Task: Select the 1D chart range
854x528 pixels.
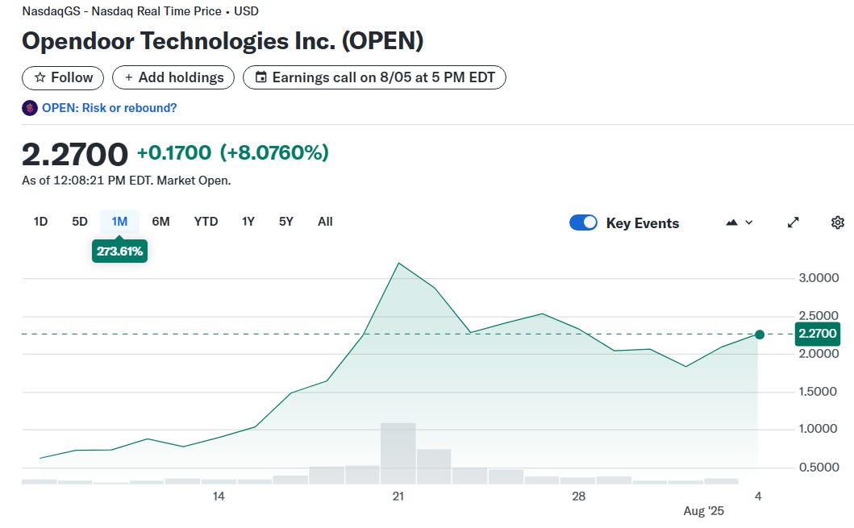Action: pyautogui.click(x=40, y=222)
